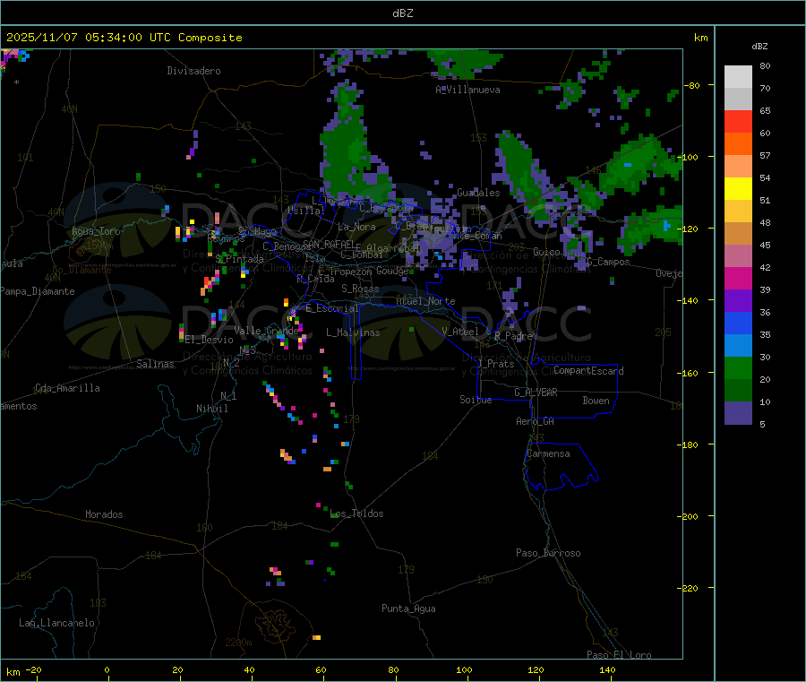Click the El_Desvio map label

coord(209,340)
